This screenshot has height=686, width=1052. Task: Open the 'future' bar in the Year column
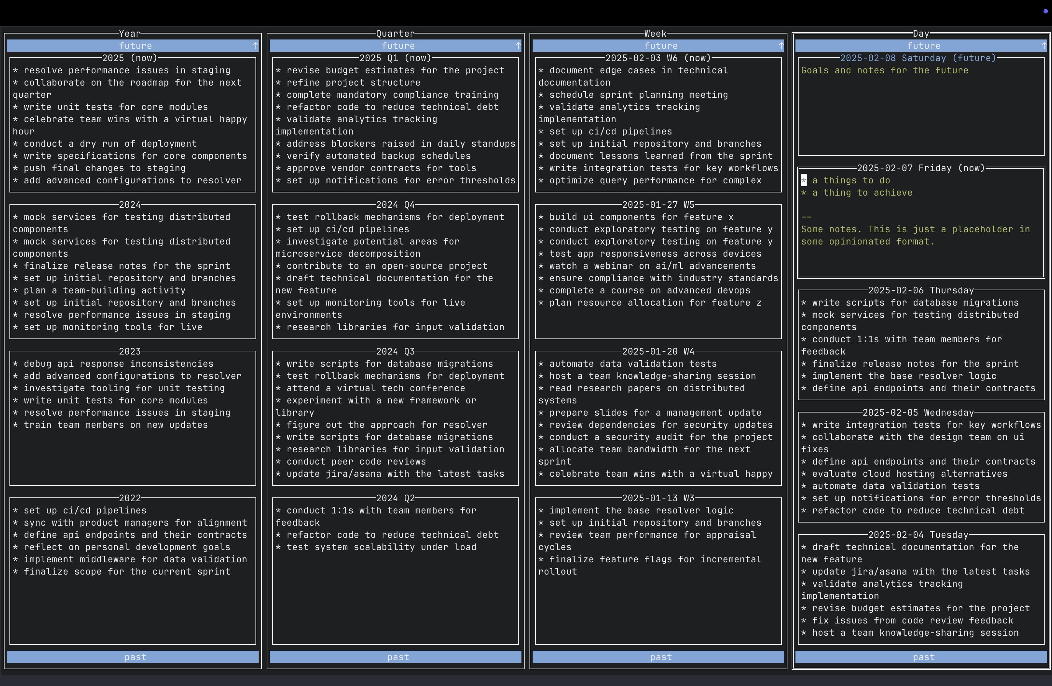pyautogui.click(x=135, y=45)
